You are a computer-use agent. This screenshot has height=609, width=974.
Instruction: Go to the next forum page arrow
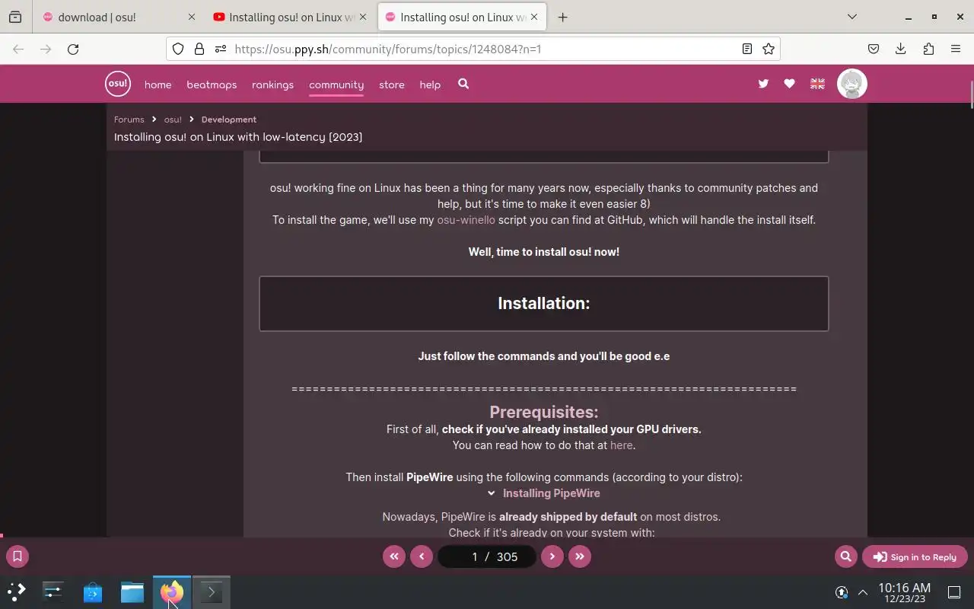coord(552,556)
